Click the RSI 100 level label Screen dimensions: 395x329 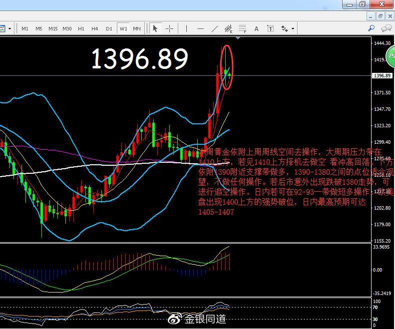tap(377, 301)
